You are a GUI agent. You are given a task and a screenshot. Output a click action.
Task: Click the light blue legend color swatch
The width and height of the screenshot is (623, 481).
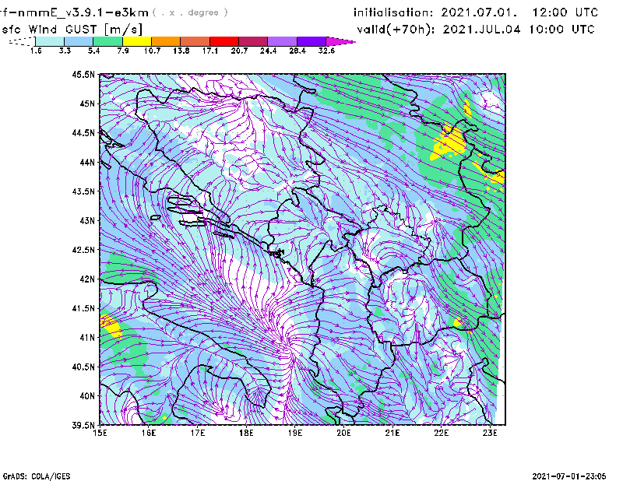pos(79,41)
